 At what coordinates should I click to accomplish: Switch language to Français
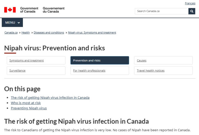[x=190, y=3]
